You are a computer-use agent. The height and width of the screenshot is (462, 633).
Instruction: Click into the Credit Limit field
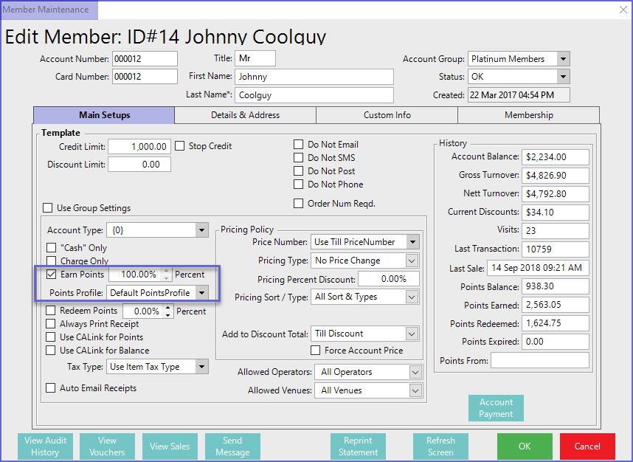tap(139, 147)
